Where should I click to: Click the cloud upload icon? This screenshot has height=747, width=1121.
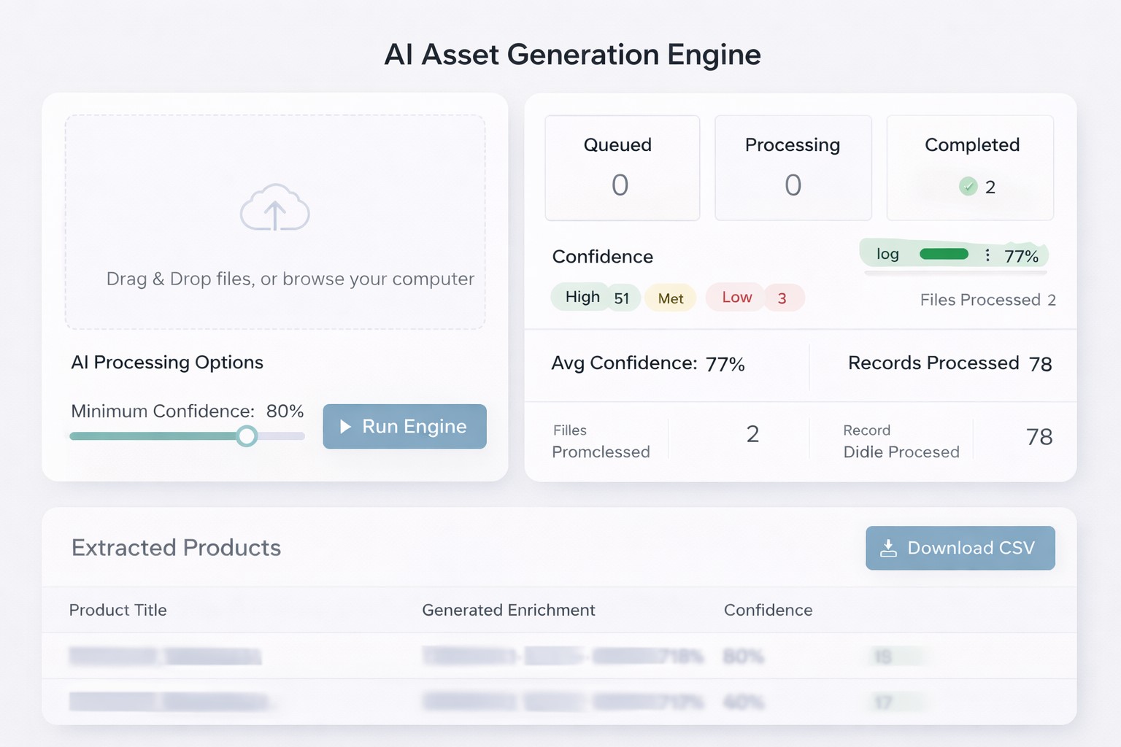click(x=275, y=209)
